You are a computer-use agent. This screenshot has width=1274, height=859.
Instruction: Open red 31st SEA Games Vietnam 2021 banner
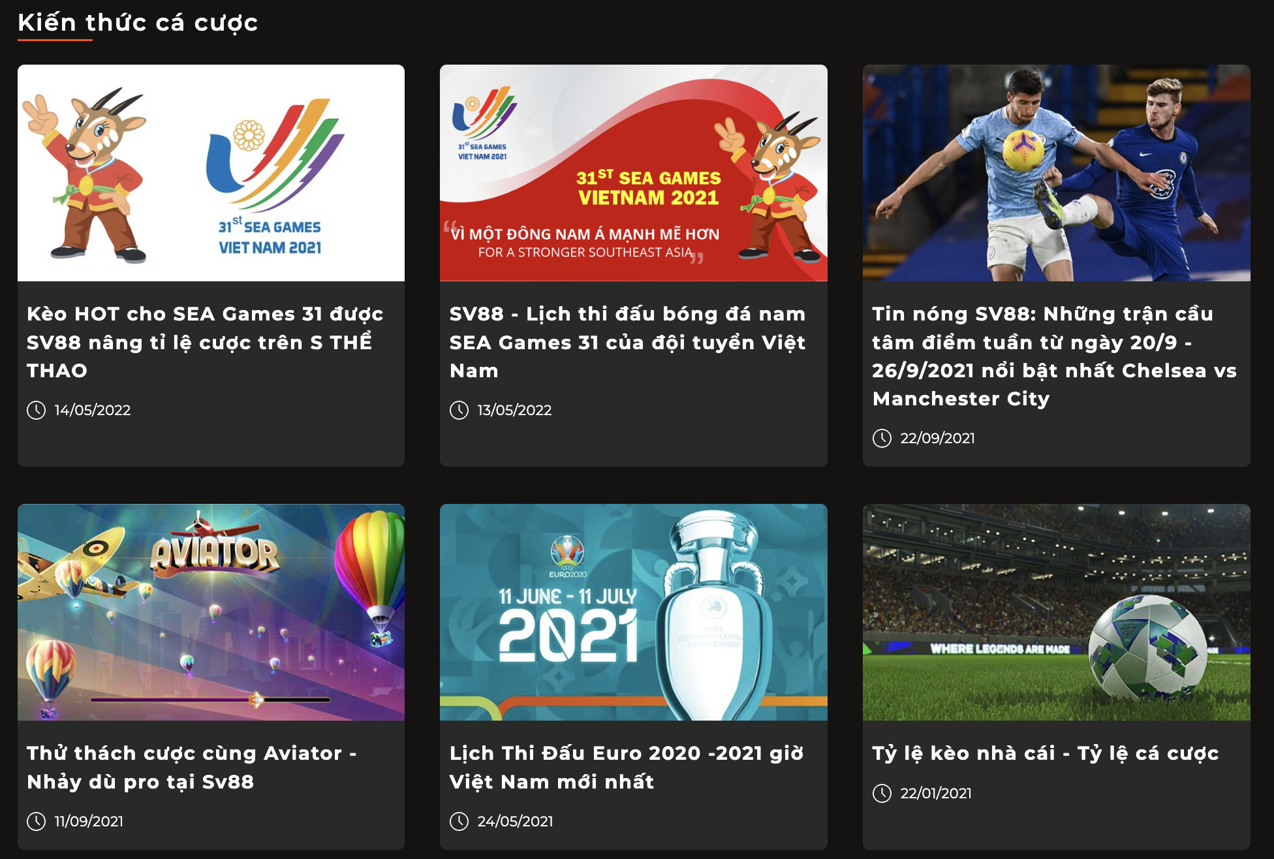(634, 173)
